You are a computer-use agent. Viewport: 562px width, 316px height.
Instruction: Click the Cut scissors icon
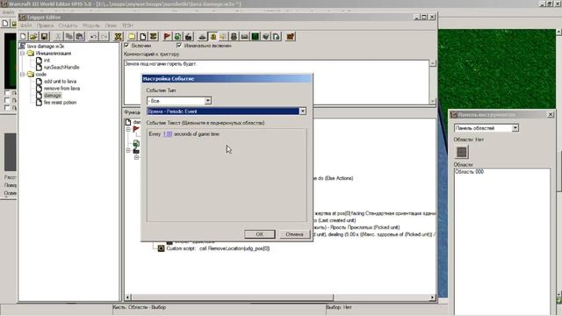click(x=58, y=37)
